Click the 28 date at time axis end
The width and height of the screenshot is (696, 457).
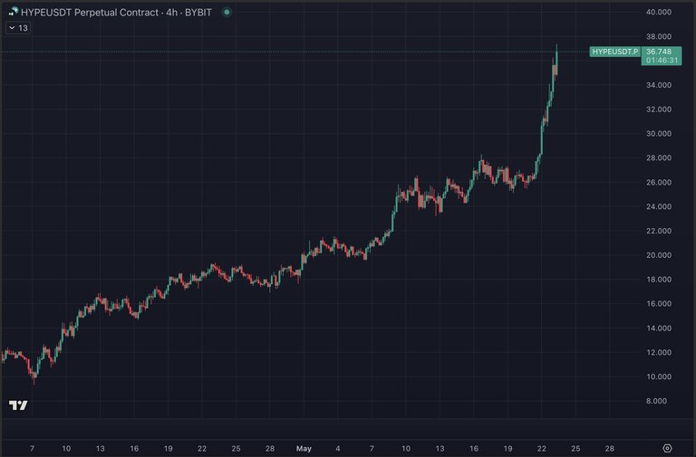pyautogui.click(x=609, y=449)
